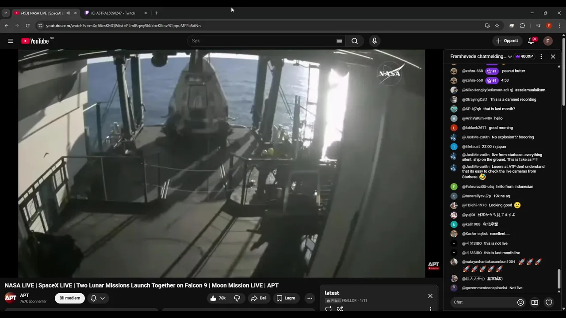Open the on-screen keyboard icon in search
Viewport: 566px width, 318px height.
tap(339, 41)
